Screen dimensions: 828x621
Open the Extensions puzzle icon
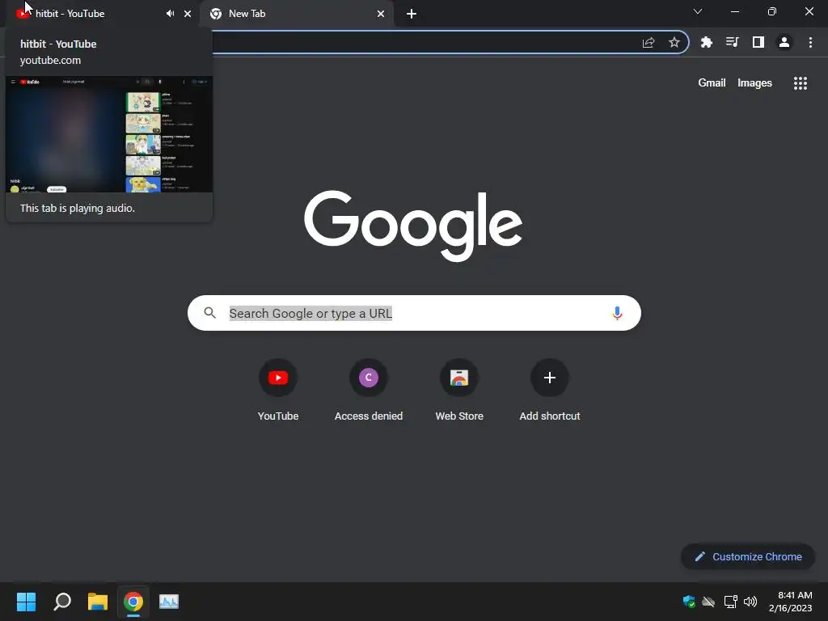[x=706, y=42]
